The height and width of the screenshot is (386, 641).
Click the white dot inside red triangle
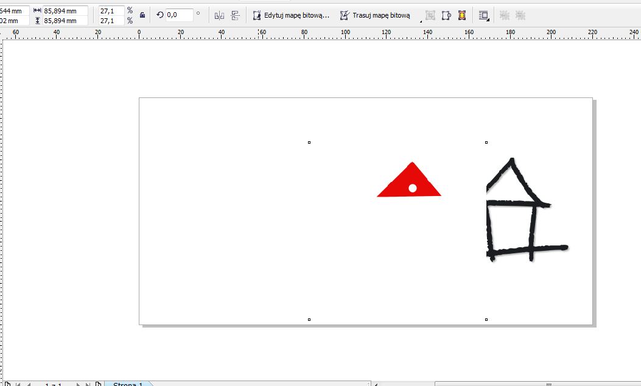[412, 188]
